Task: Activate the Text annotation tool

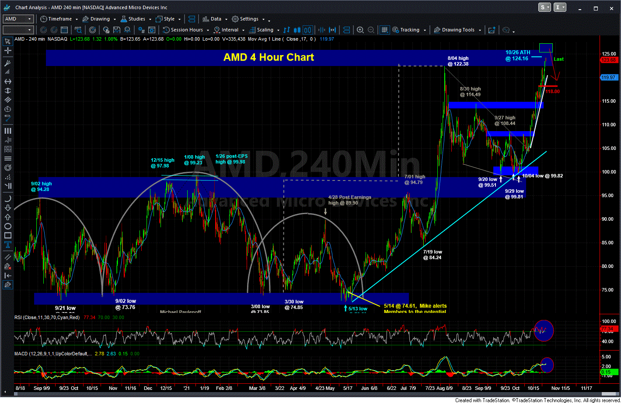Action: point(8,246)
